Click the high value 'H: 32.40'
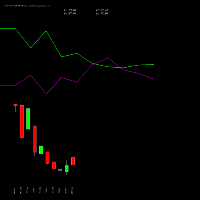Image resolution: width=200 pixels, height=200 pixels. (x=102, y=10)
